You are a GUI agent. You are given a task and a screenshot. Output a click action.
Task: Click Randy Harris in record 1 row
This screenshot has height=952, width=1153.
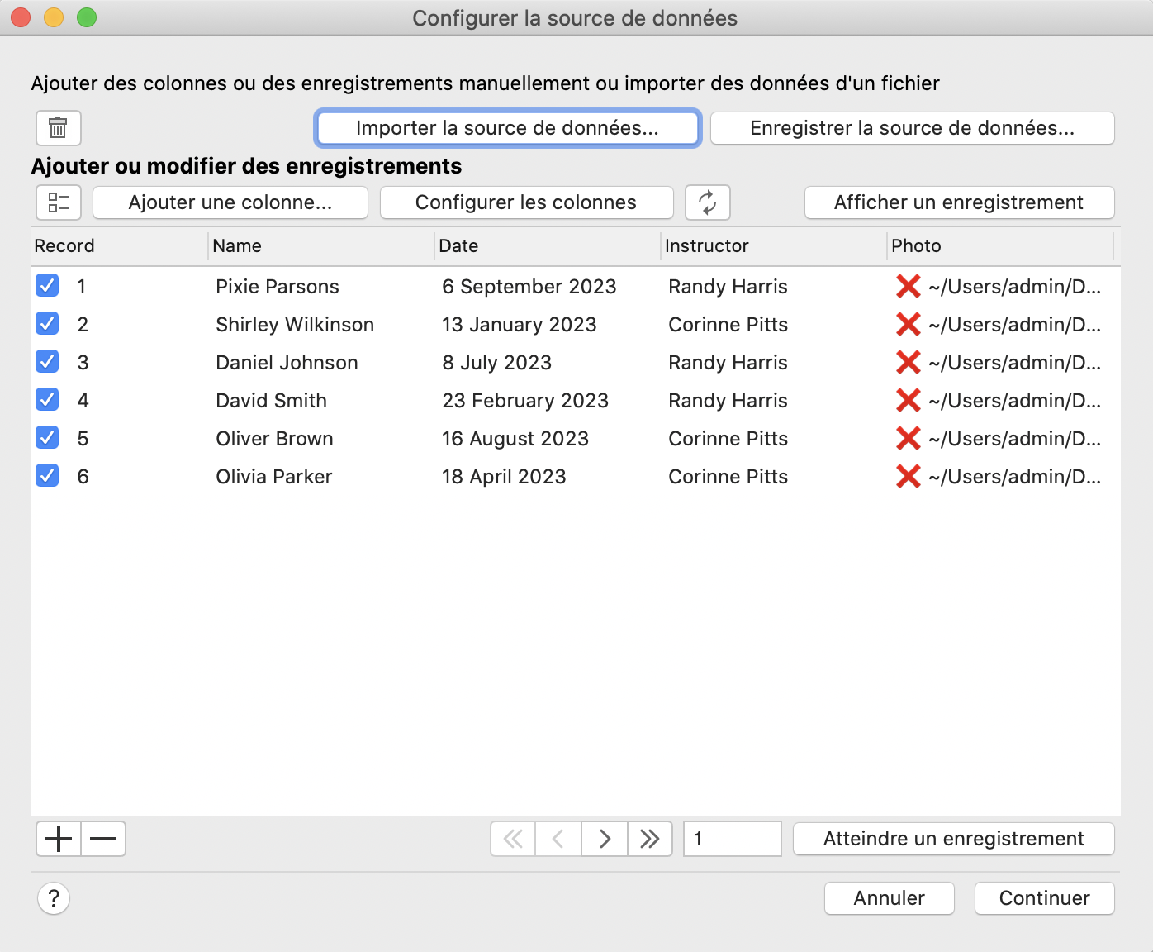point(728,287)
